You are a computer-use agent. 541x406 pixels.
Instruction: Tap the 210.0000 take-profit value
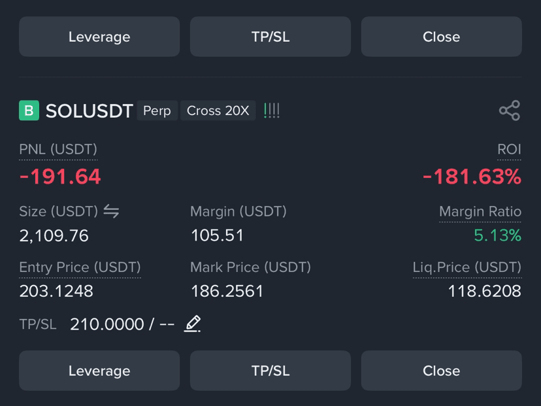(107, 324)
